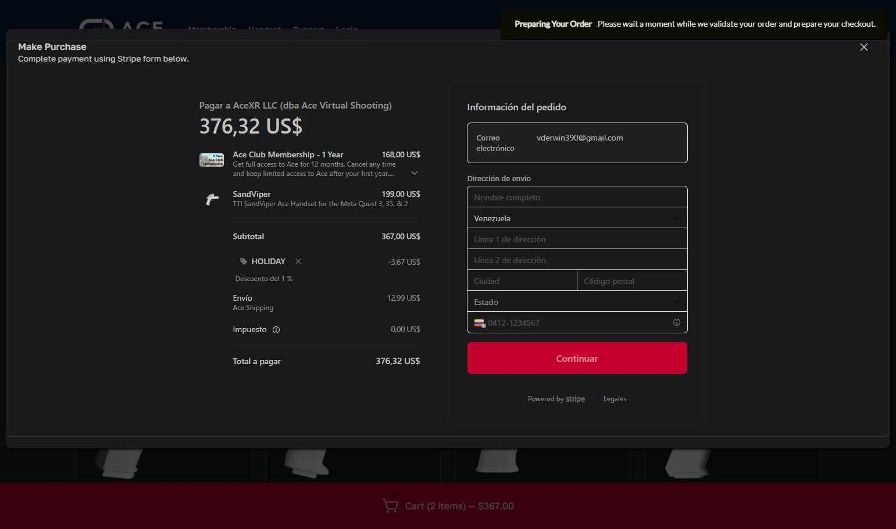Viewport: 896px width, 529px height.
Task: Select the Información del pedido heading
Action: tap(516, 107)
